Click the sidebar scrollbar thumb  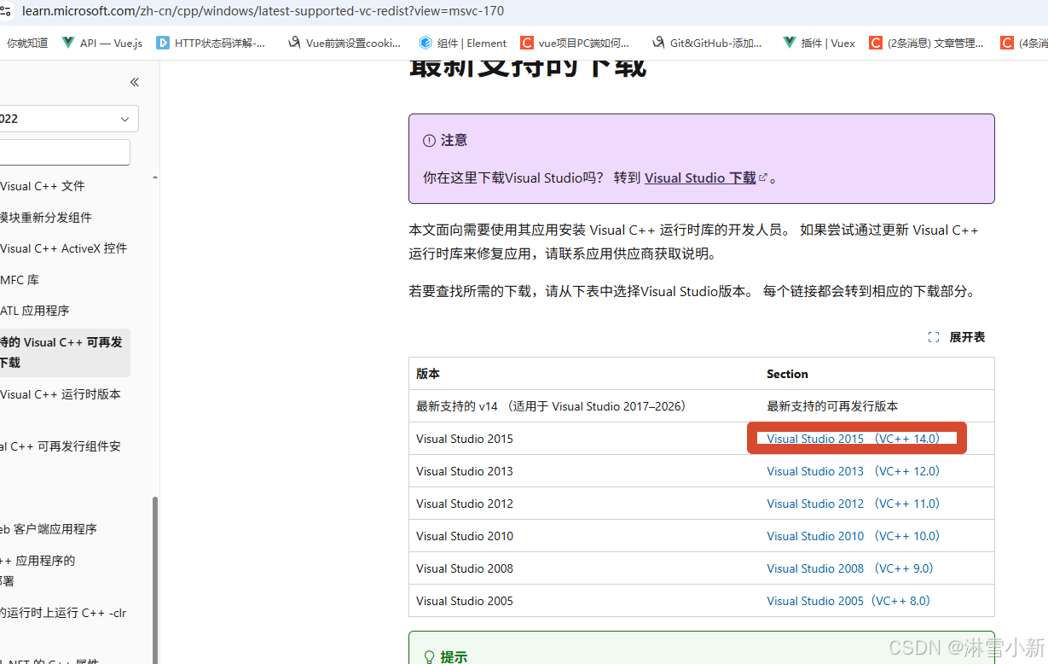[154, 580]
